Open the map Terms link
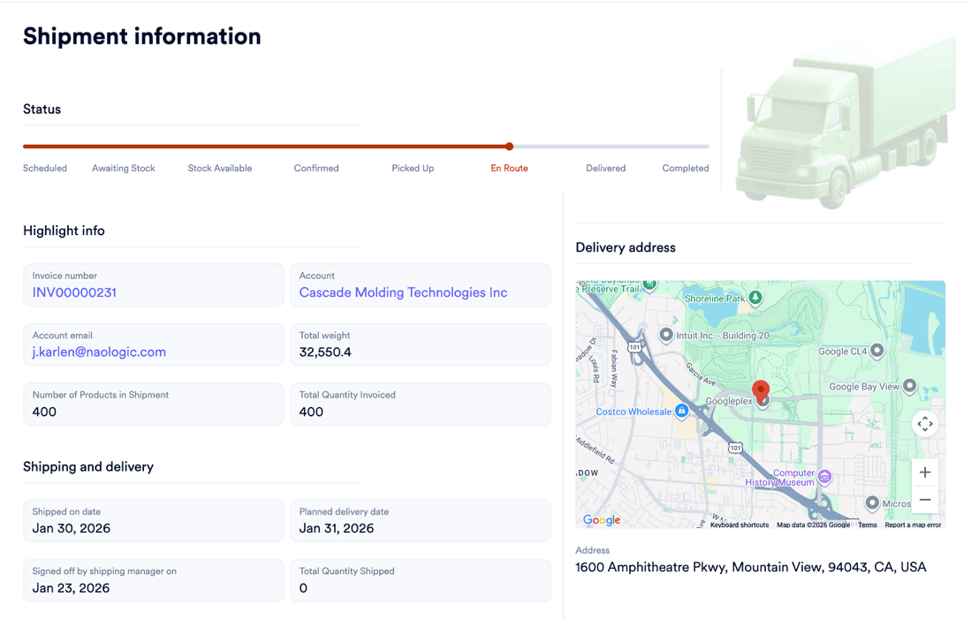Image resolution: width=971 pixels, height=620 pixels. 868,525
